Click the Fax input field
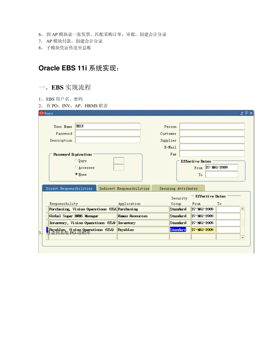The width and height of the screenshot is (255, 361). click(x=212, y=154)
